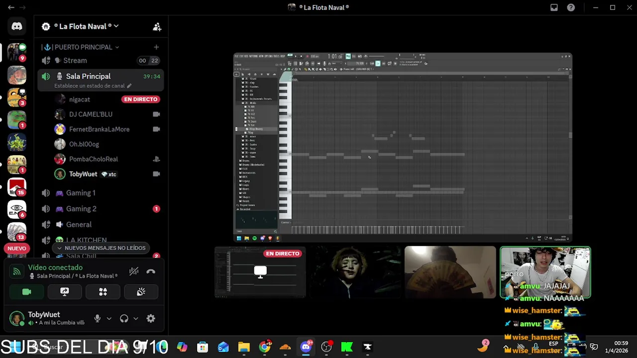Click the NUEVOS MENSAJES NO LEÍDOS pill
Viewport: 637px width, 358px height.
tap(101, 248)
